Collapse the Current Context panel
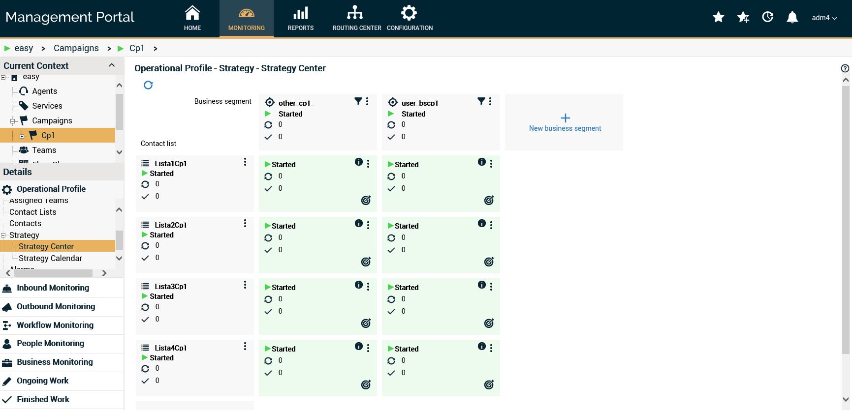The image size is (852, 411). (x=112, y=65)
